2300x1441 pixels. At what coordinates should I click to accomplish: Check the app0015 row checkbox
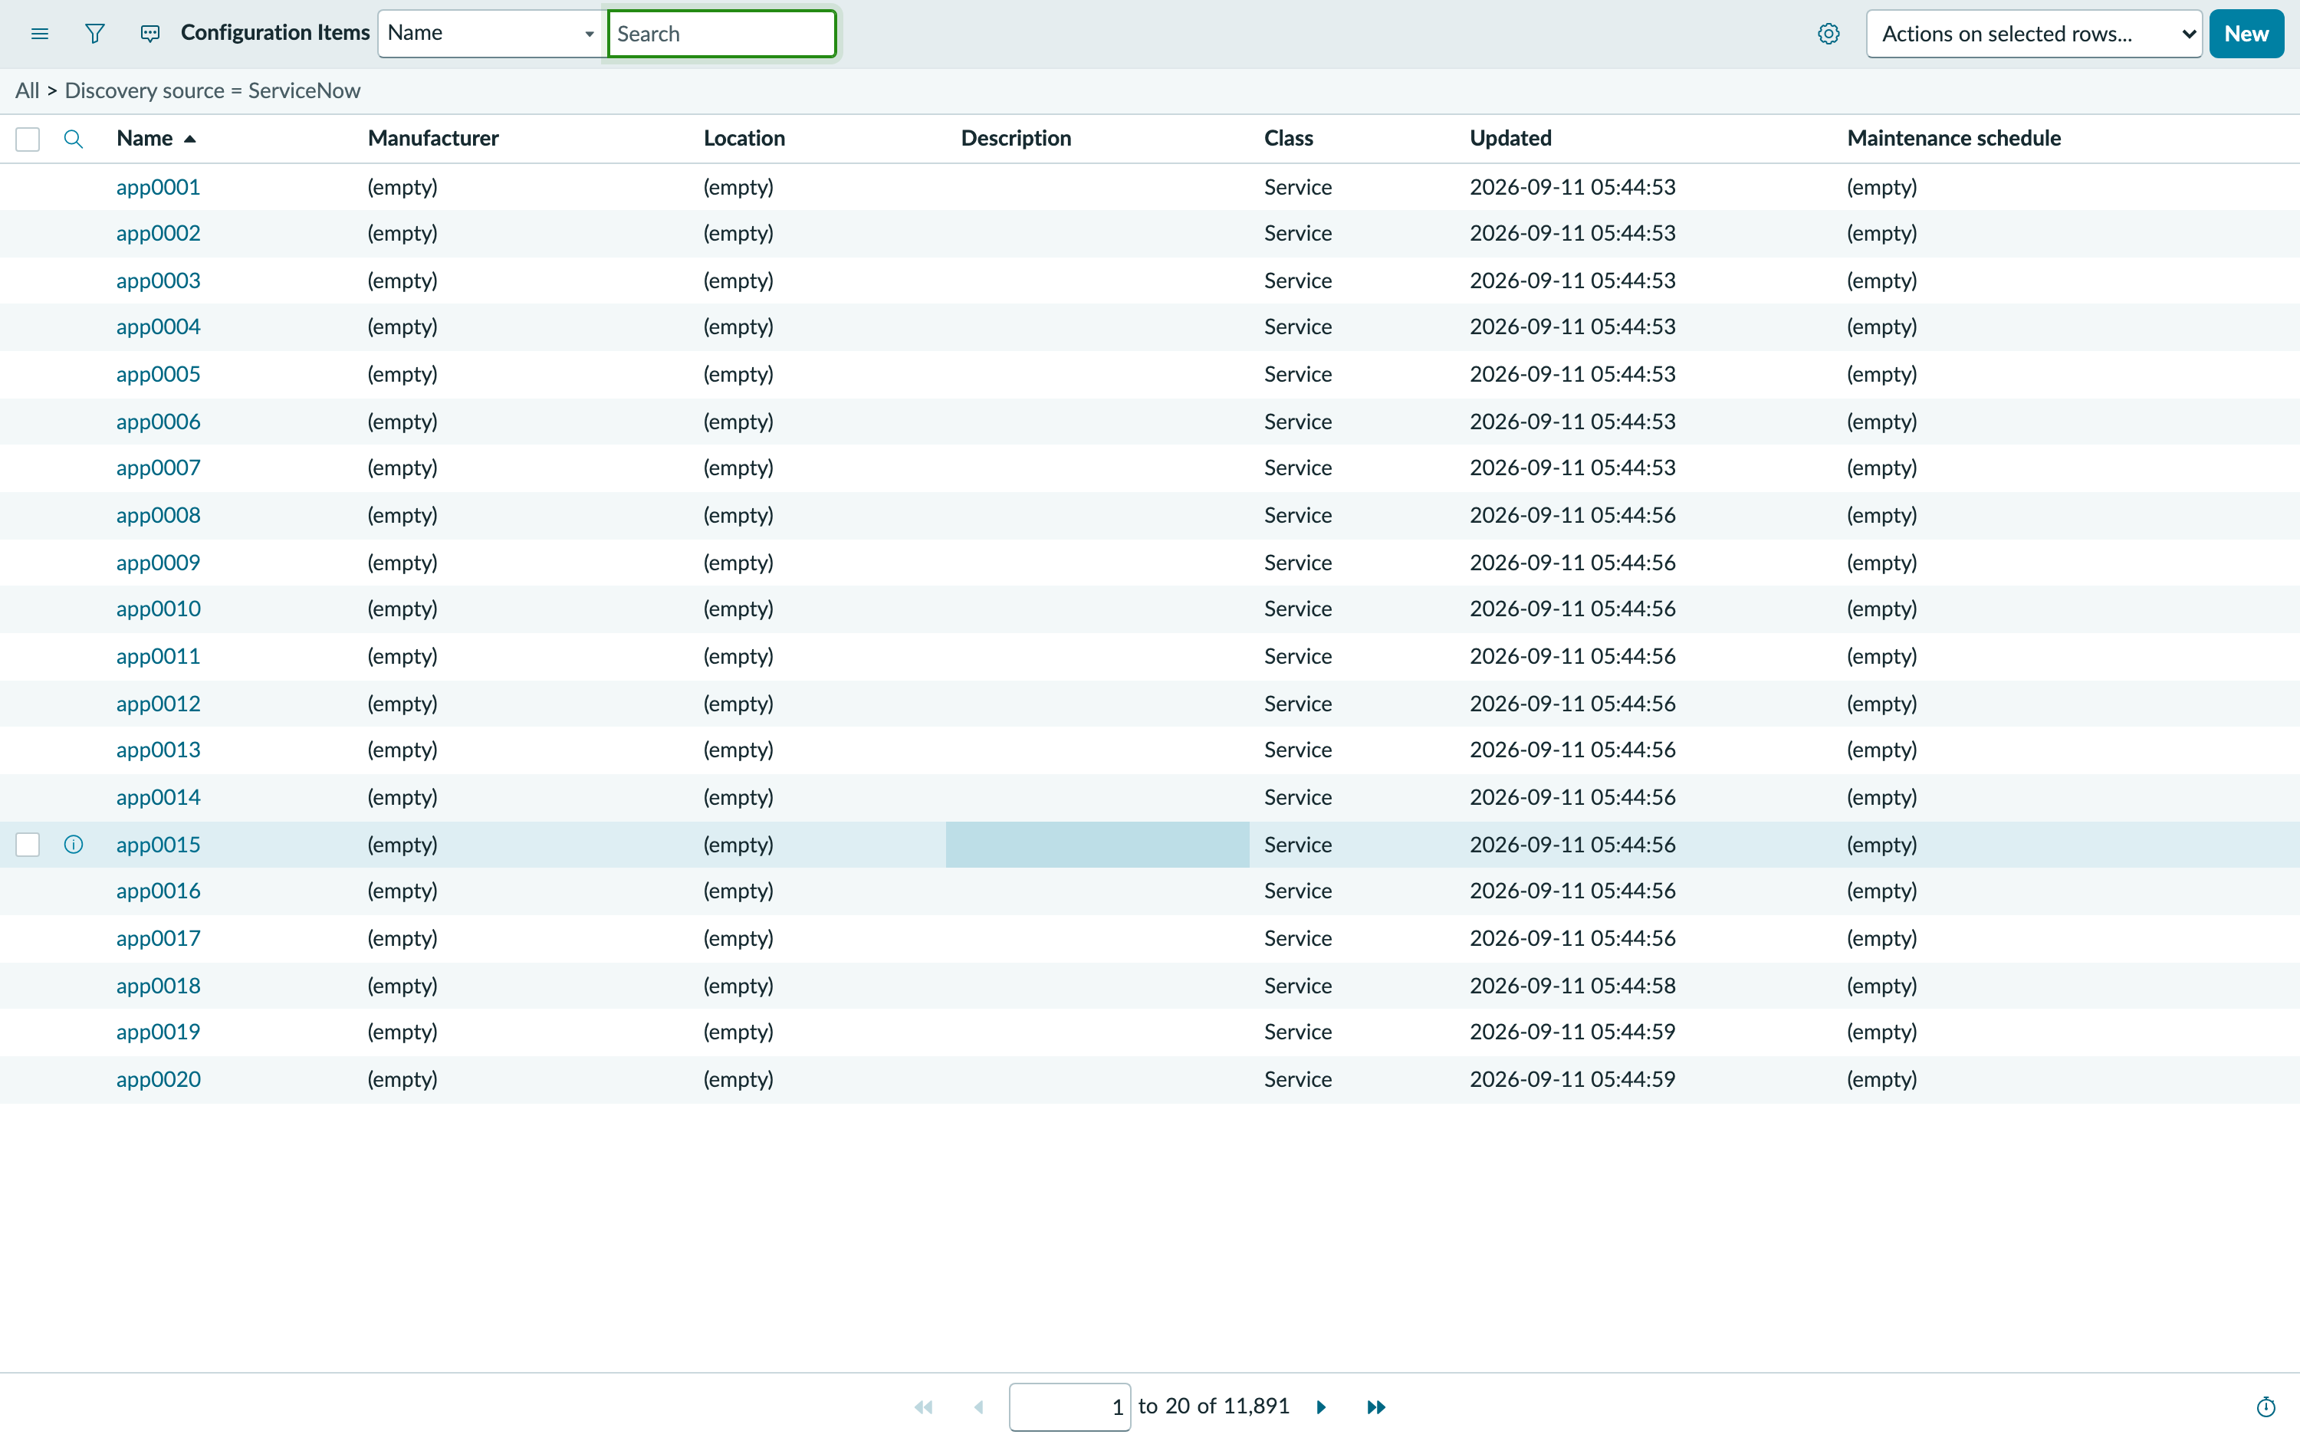point(28,845)
